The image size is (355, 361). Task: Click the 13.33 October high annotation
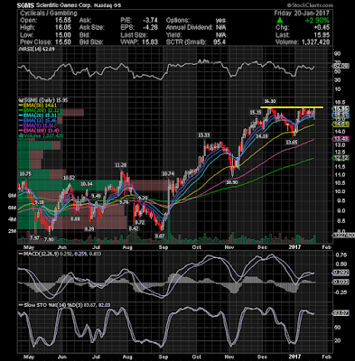coord(203,135)
